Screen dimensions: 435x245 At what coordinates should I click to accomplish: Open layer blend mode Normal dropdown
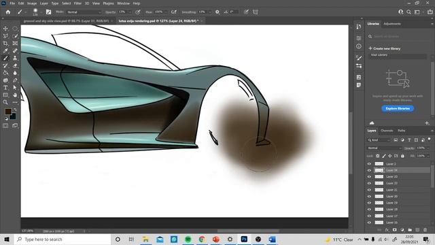(x=385, y=148)
